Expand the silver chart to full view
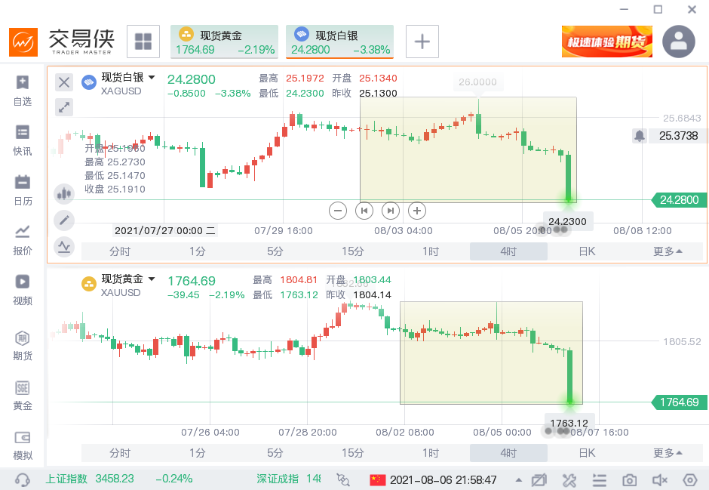Screen dimensions: 709x490 tap(65, 107)
